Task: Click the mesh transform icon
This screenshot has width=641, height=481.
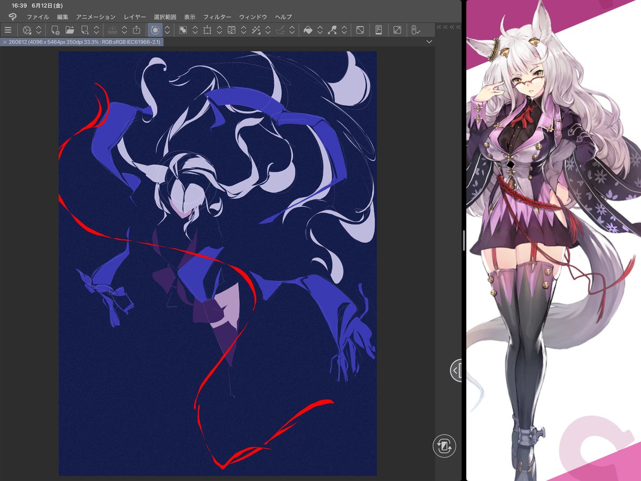Action: click(x=231, y=30)
